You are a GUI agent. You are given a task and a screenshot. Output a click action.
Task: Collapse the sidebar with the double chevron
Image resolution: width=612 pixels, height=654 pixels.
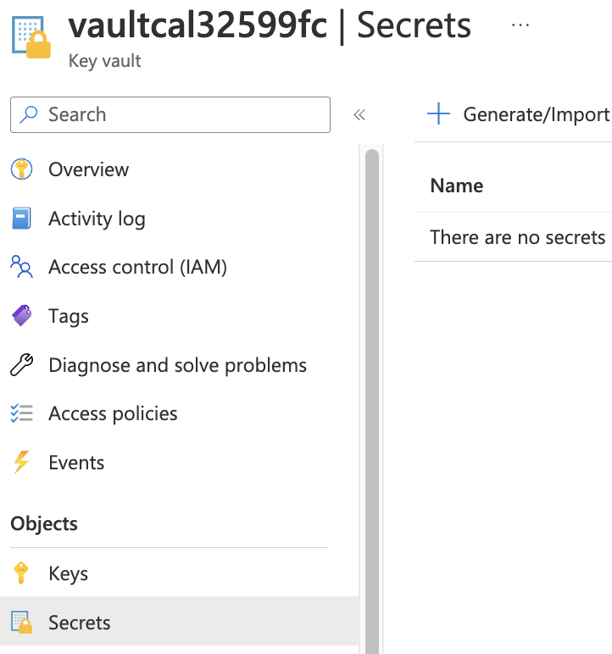tap(359, 114)
